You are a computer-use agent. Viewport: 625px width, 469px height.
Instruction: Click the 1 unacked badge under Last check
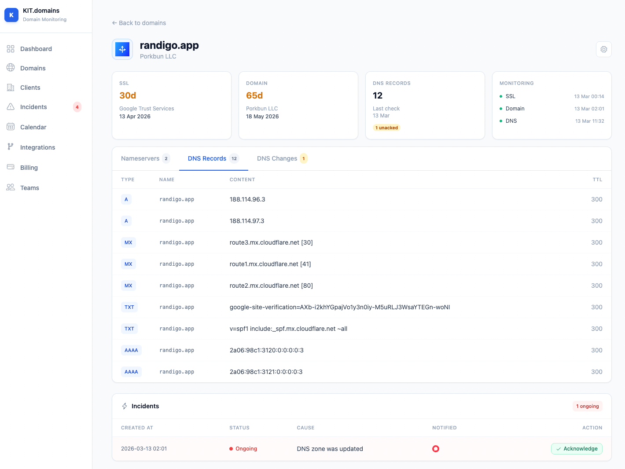coord(386,128)
